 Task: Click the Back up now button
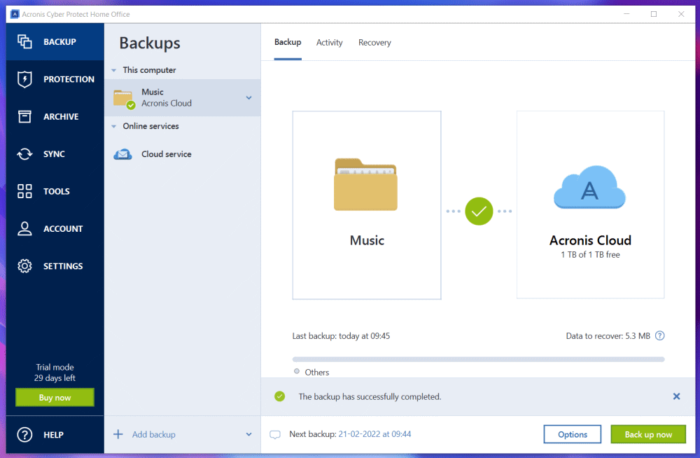[x=648, y=434]
